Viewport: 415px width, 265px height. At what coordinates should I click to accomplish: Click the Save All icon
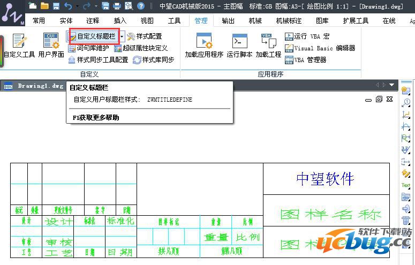(x=105, y=6)
